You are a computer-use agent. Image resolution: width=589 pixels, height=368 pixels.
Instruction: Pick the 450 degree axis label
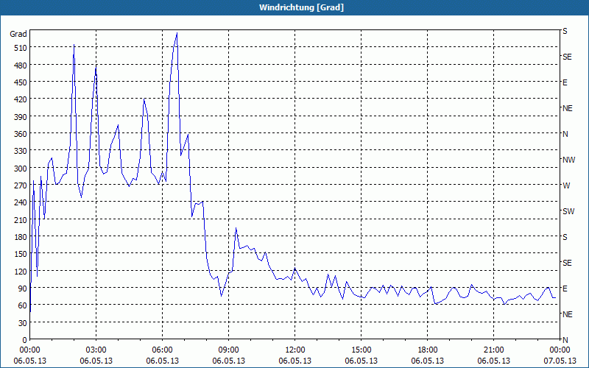point(21,82)
